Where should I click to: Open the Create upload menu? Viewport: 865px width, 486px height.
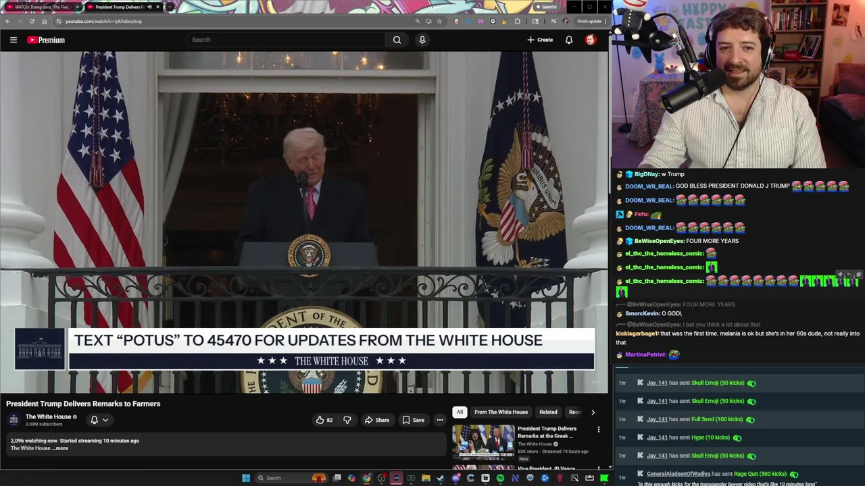(540, 40)
